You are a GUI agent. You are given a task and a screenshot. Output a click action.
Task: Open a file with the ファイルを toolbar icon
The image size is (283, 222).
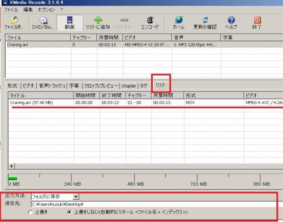click(x=14, y=23)
